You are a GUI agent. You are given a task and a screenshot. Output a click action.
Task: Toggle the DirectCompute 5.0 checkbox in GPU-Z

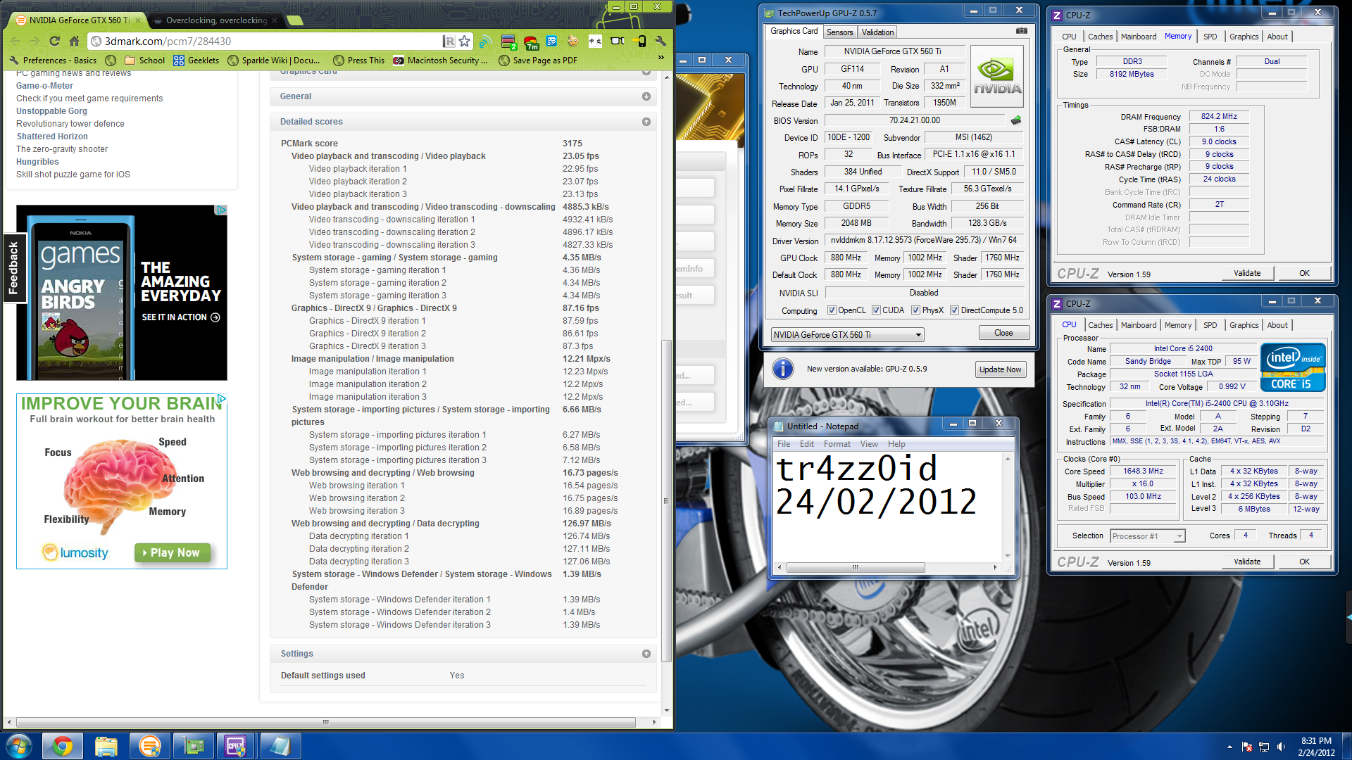coord(954,310)
